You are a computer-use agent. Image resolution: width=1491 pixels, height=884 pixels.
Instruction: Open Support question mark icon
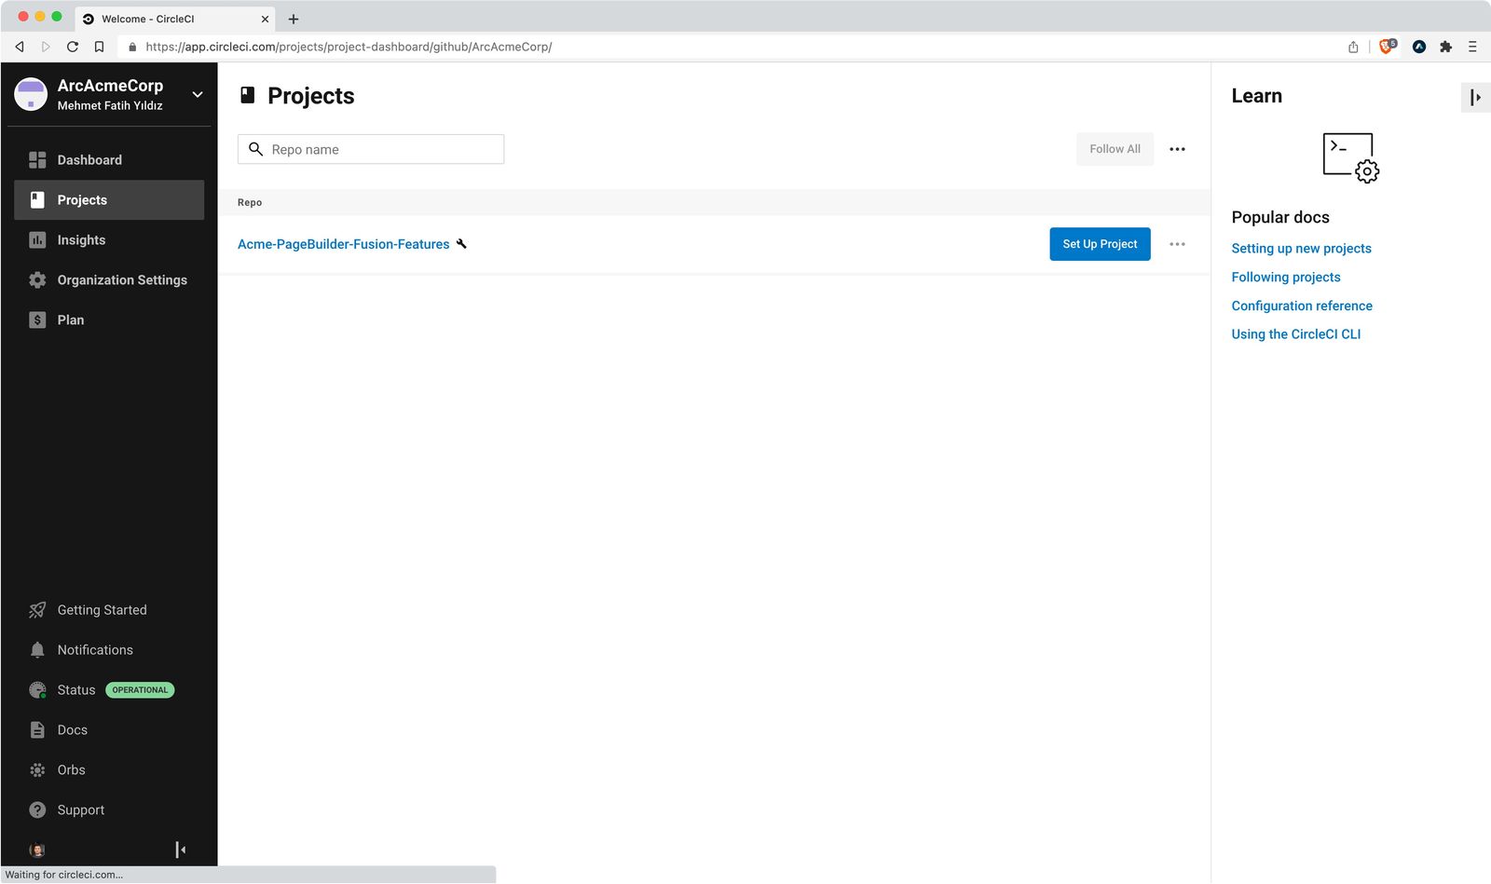tap(37, 810)
